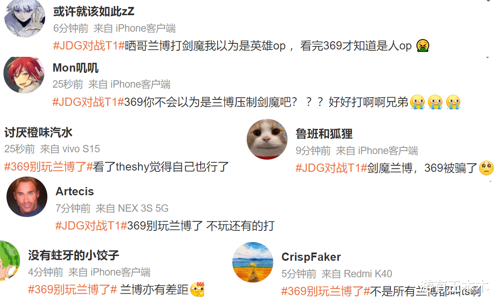496x302 pixels.
Task: Open the username CrispFaker
Action: (311, 257)
